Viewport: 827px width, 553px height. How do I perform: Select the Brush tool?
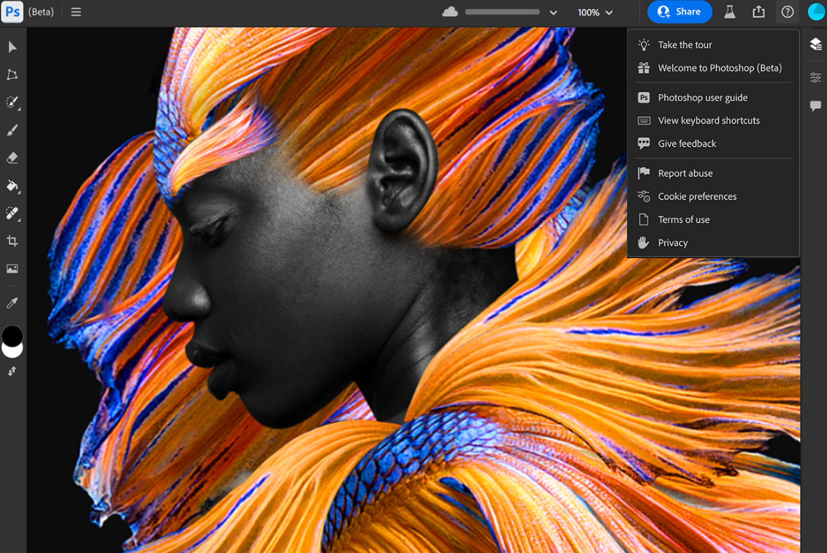(x=12, y=130)
